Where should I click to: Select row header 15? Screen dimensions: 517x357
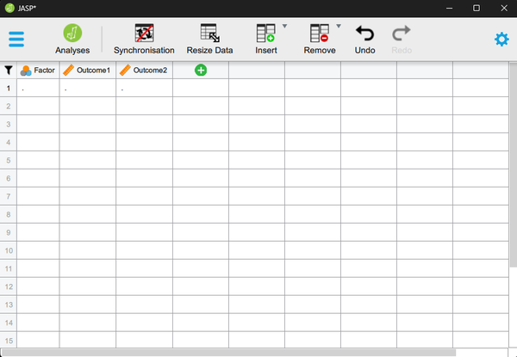tap(9, 340)
